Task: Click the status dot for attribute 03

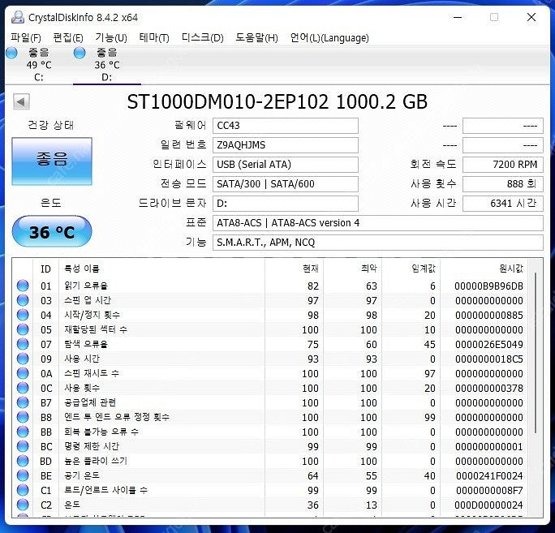Action: 23,300
